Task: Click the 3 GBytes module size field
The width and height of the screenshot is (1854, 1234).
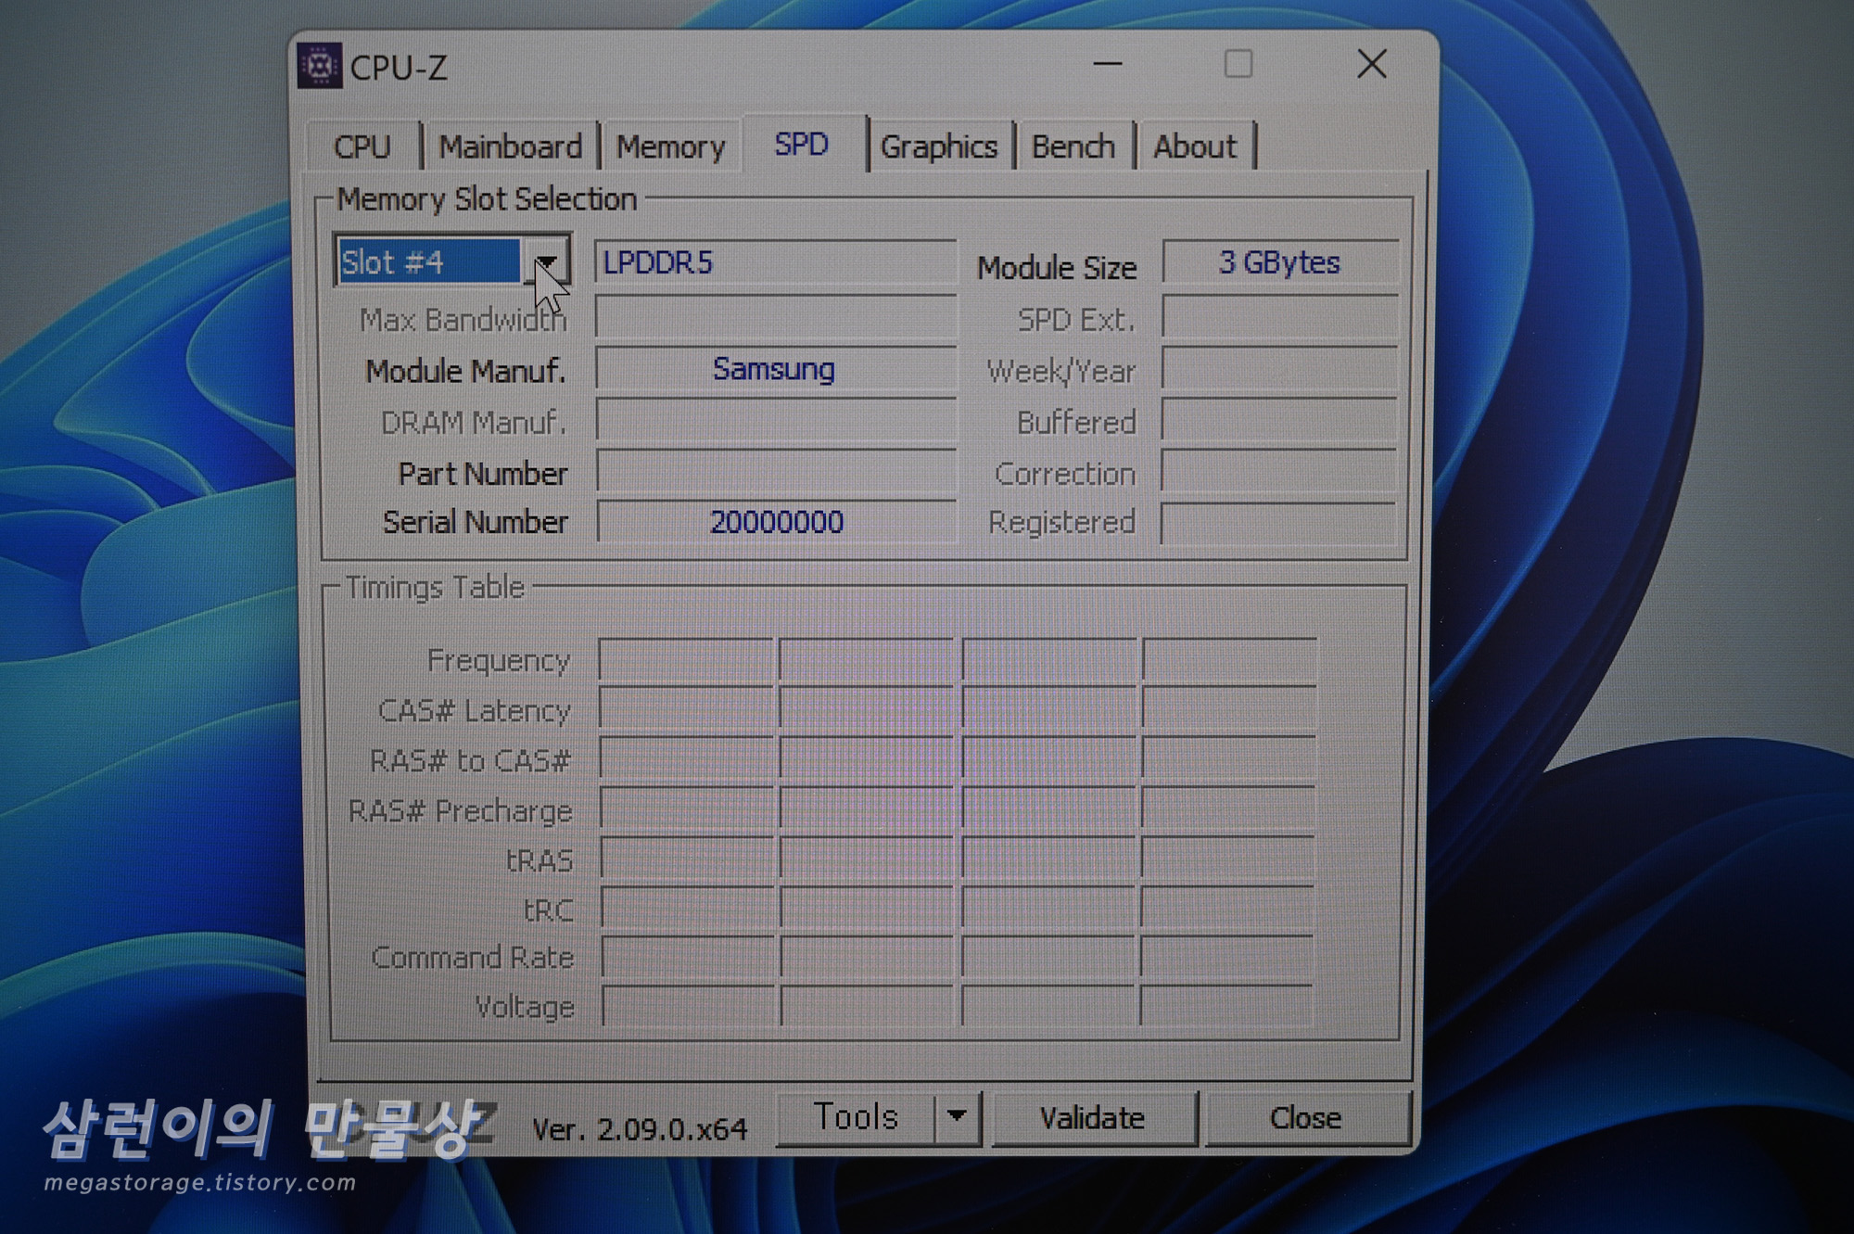Action: [x=1278, y=262]
